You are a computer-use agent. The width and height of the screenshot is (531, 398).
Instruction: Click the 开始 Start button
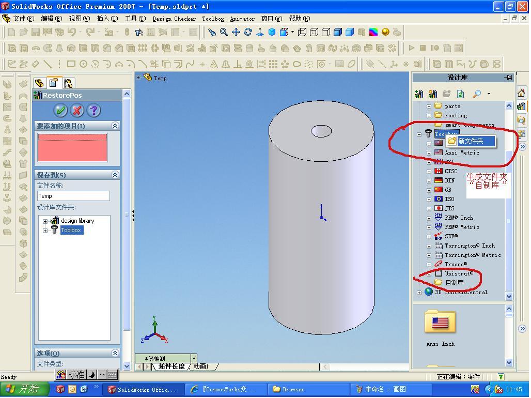click(x=24, y=389)
